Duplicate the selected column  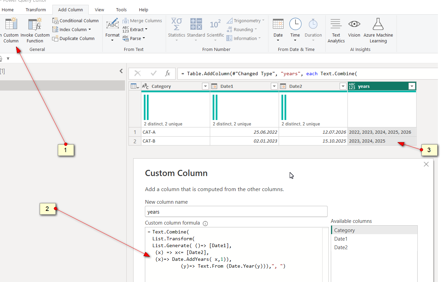click(73, 38)
